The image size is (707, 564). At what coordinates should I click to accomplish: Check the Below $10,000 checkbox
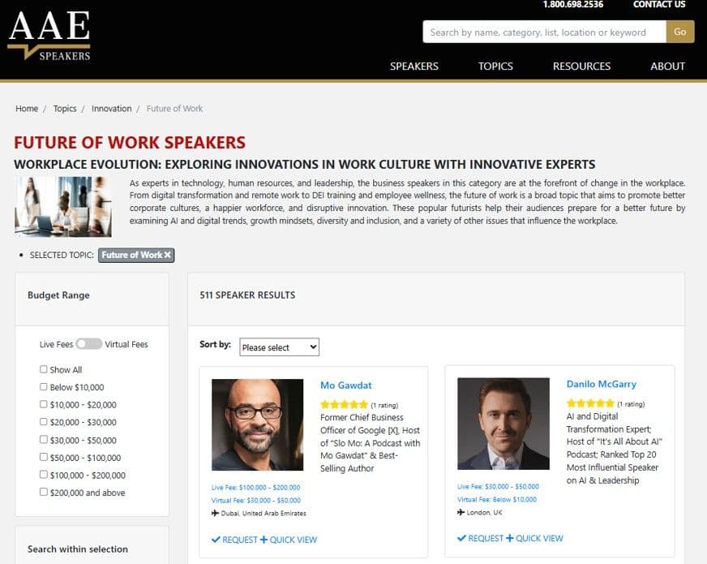click(x=43, y=386)
